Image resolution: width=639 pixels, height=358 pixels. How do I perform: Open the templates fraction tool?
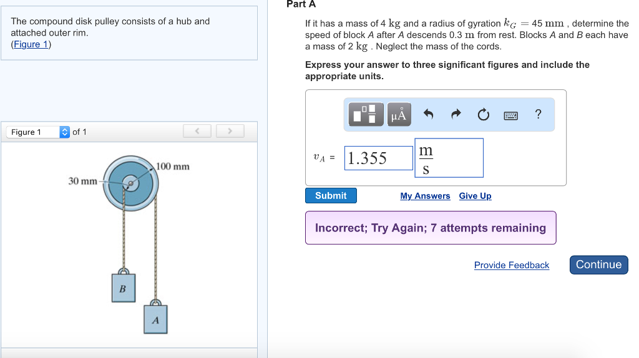pos(366,114)
